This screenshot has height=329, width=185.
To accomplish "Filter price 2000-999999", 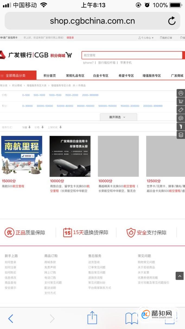I will coord(90,95).
